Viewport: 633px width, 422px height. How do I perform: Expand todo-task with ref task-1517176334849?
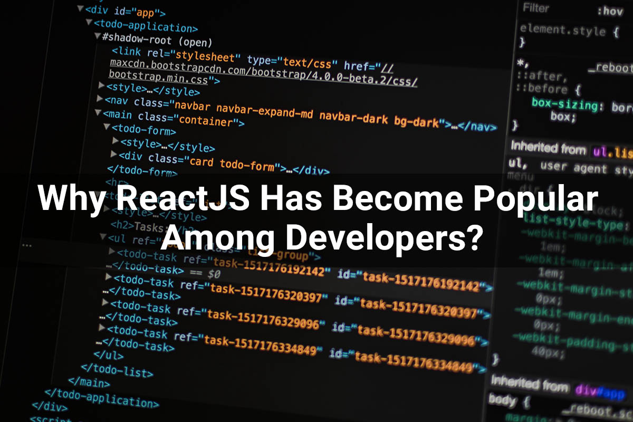102,328
